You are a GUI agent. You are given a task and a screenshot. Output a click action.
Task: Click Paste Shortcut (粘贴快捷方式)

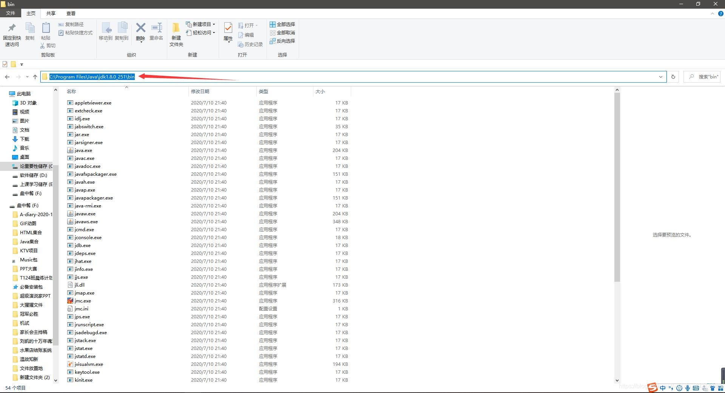(x=76, y=33)
